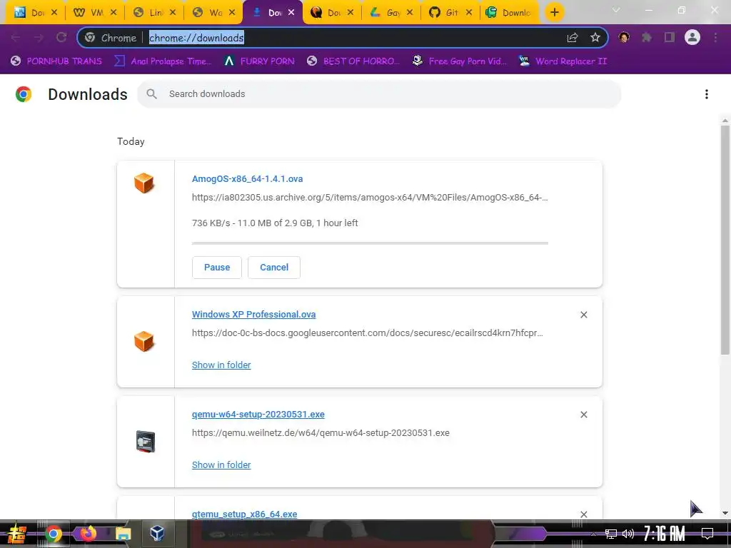Click the AmogOS archive.org source URL text

(370, 198)
